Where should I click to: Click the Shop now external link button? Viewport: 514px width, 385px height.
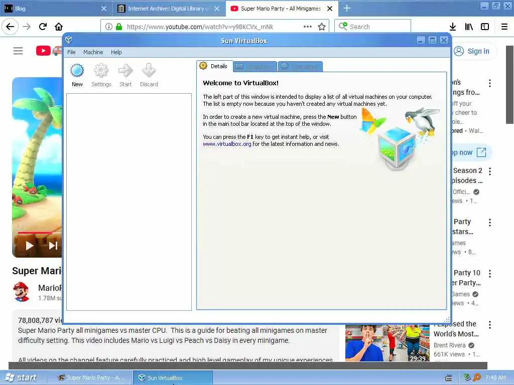pos(471,152)
